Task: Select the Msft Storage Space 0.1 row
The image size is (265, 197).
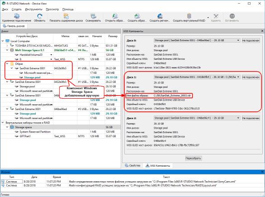Action: (61, 50)
